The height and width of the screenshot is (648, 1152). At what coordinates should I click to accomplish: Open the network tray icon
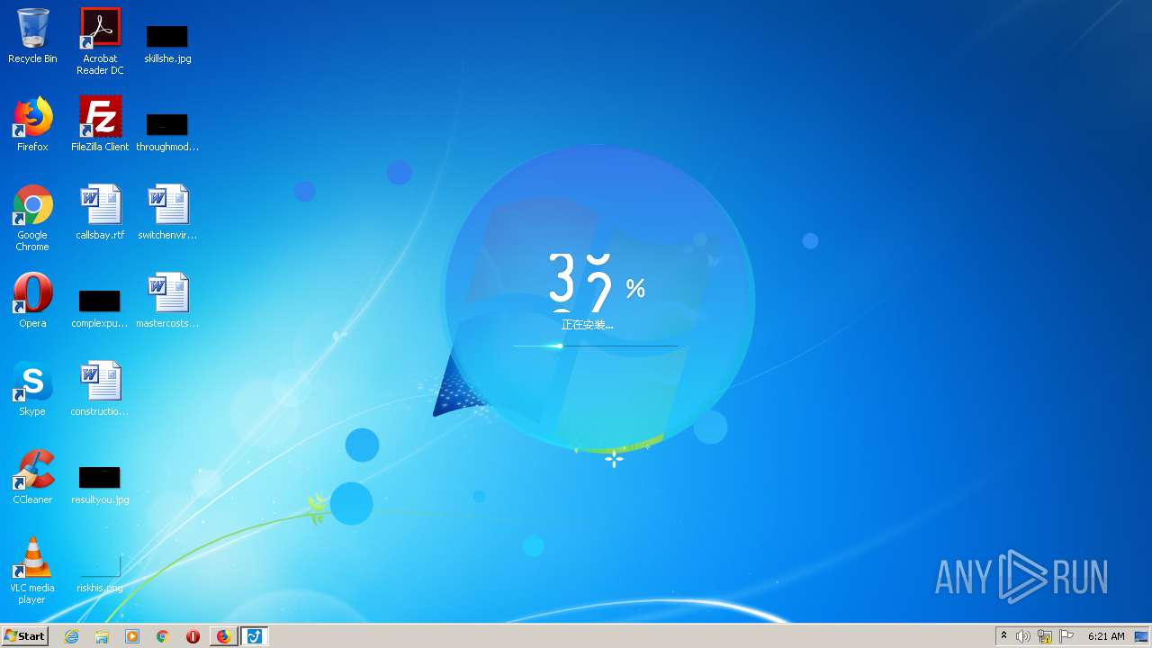(x=1045, y=636)
